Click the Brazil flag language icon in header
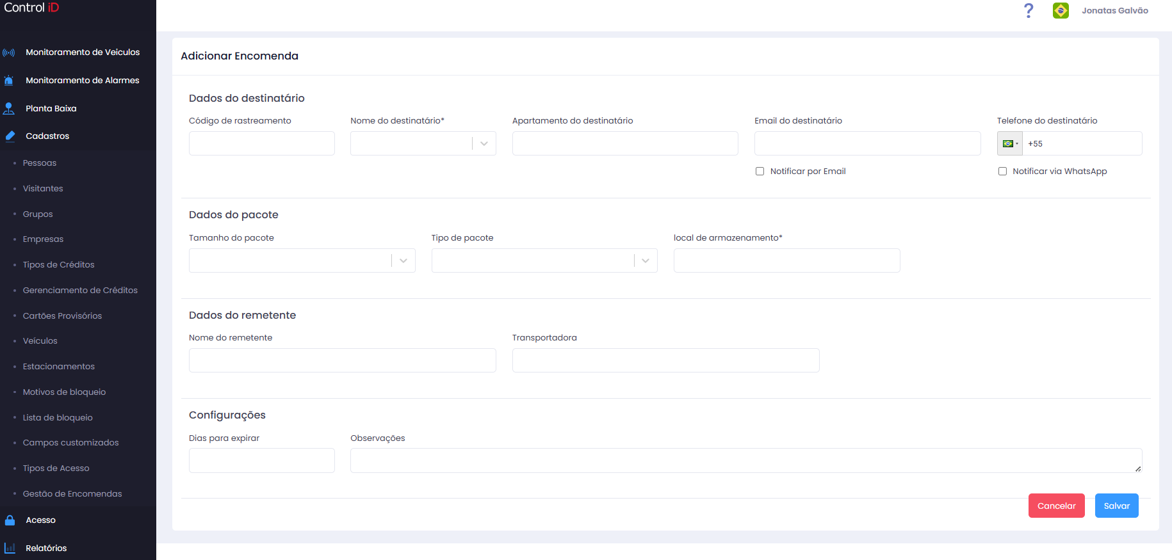1172x560 pixels. (1061, 10)
